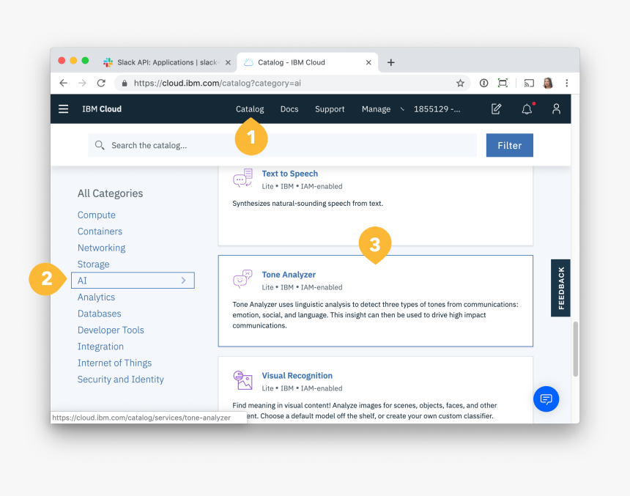
Task: Open the Chrome profile avatar
Action: 548,84
